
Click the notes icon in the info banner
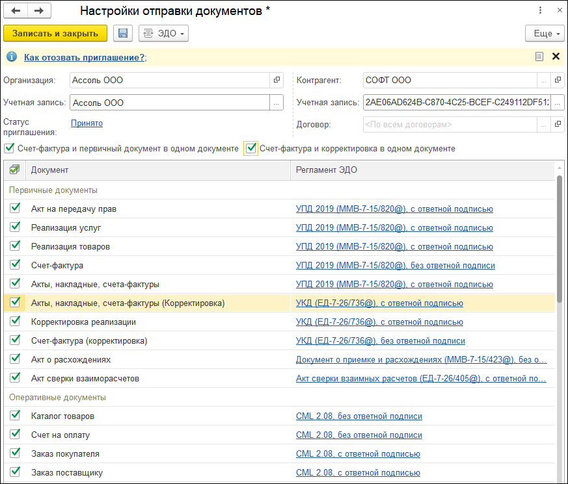[x=539, y=57]
